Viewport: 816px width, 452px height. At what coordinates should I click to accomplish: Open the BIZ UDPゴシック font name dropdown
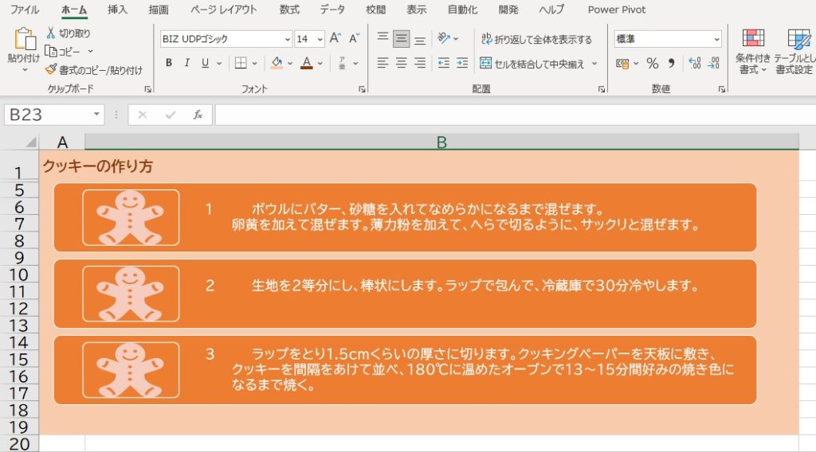(x=288, y=39)
